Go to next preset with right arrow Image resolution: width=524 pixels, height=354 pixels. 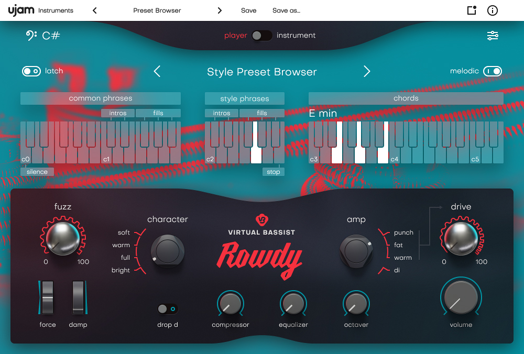pyautogui.click(x=220, y=10)
